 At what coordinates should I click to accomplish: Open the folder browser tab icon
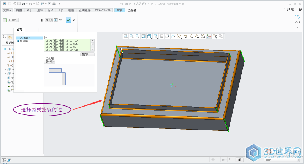pyautogui.click(x=10, y=37)
